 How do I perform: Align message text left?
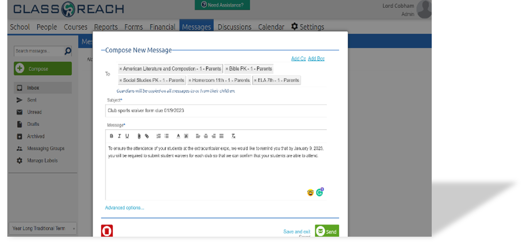[198, 136]
